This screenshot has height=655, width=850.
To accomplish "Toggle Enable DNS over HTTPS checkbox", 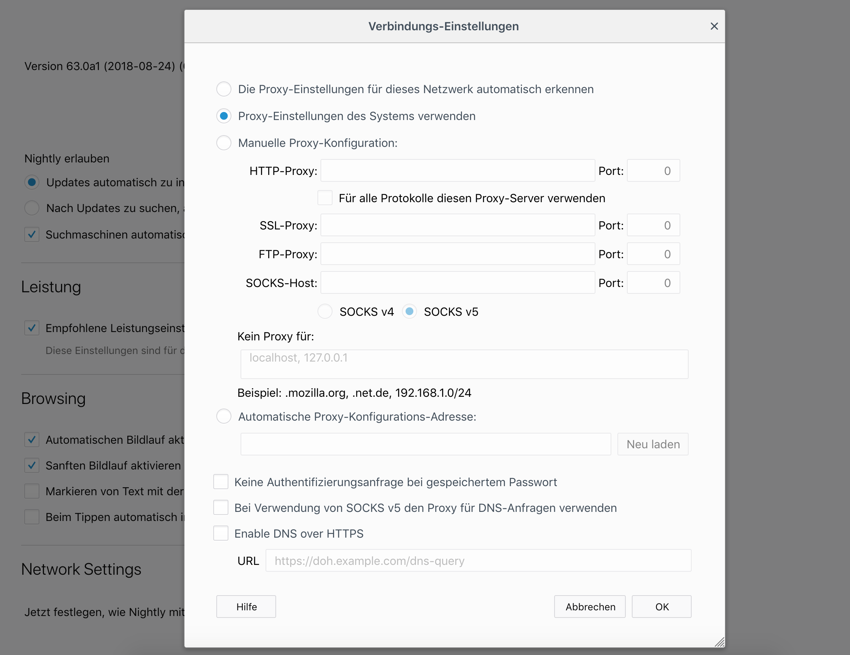I will tap(221, 533).
